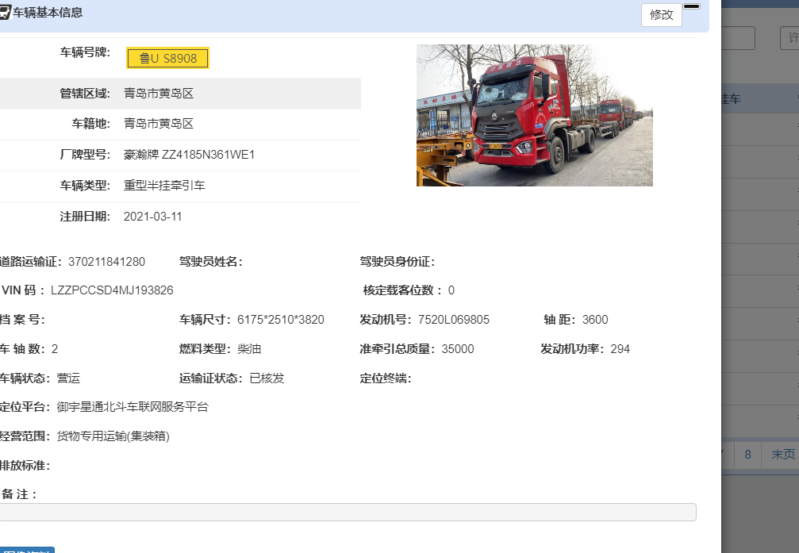Click the VIN code LZZPCCSD4MJ193826
Screen dimensions: 799x553
click(x=112, y=290)
